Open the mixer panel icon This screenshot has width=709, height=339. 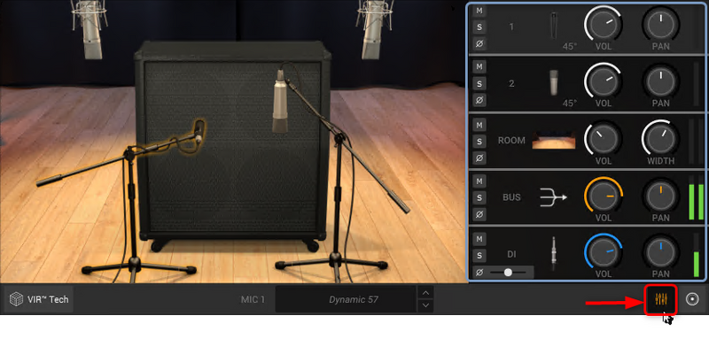pyautogui.click(x=661, y=299)
